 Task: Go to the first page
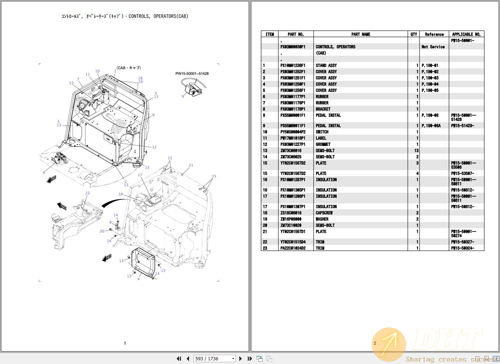[179, 358]
